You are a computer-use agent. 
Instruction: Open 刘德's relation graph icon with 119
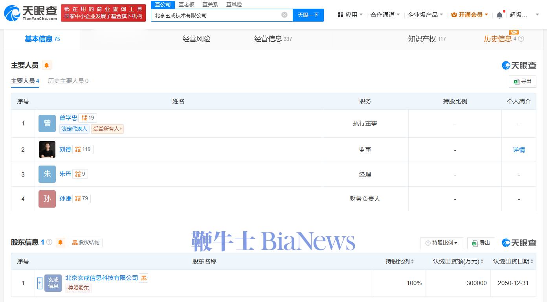point(83,149)
